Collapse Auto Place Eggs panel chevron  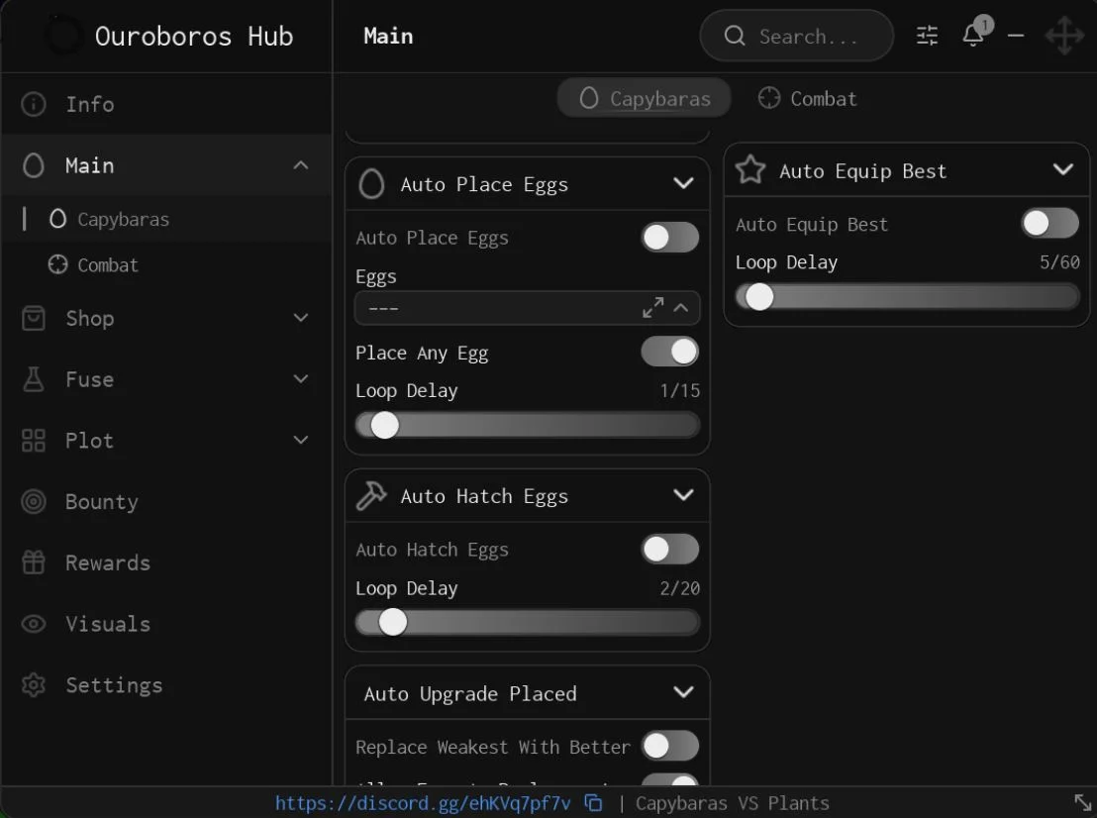click(x=683, y=183)
